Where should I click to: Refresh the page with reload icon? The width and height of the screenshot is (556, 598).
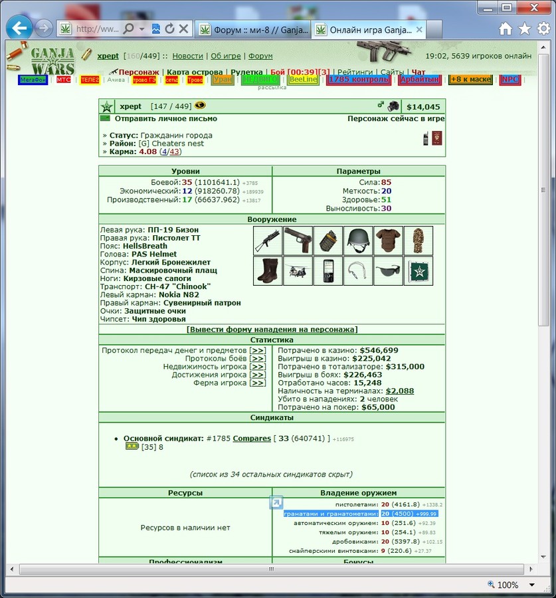[x=169, y=29]
